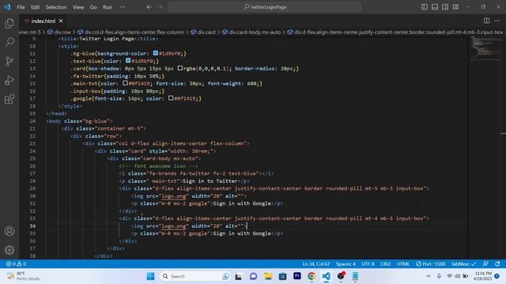Screen dimensions: 506x284
Task: Click the div.card breadcrumb
Action: click(x=203, y=32)
